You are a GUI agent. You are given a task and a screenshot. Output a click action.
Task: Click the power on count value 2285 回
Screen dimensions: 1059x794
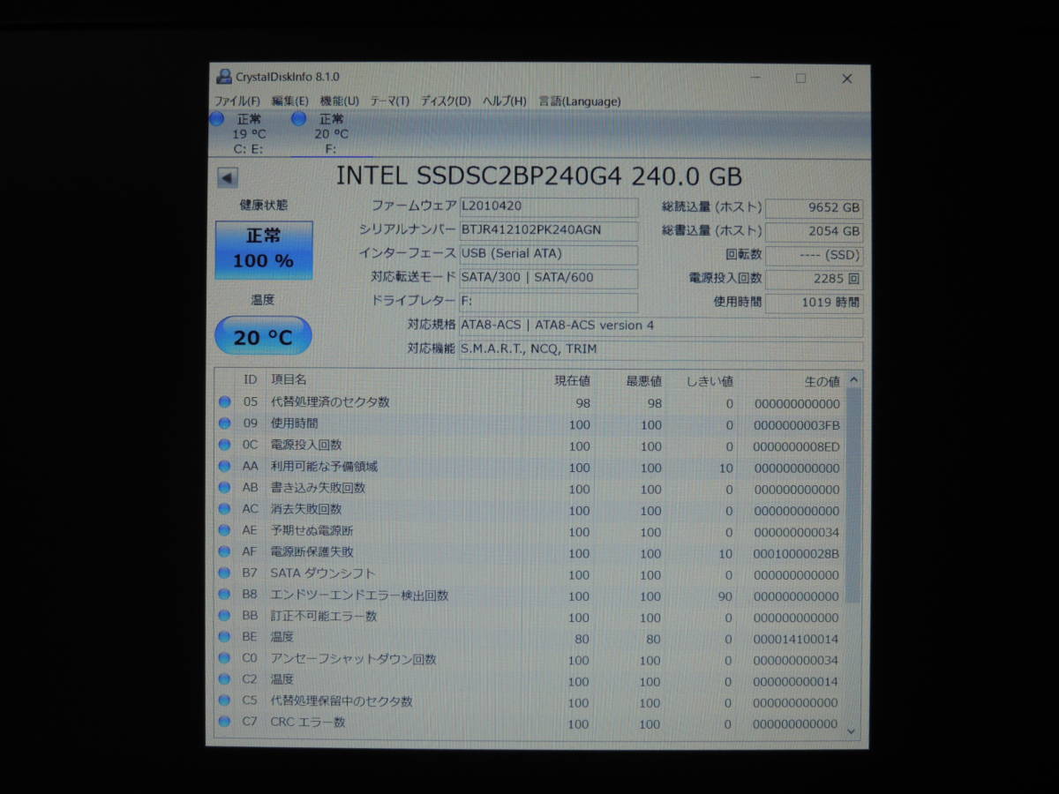[x=814, y=280]
